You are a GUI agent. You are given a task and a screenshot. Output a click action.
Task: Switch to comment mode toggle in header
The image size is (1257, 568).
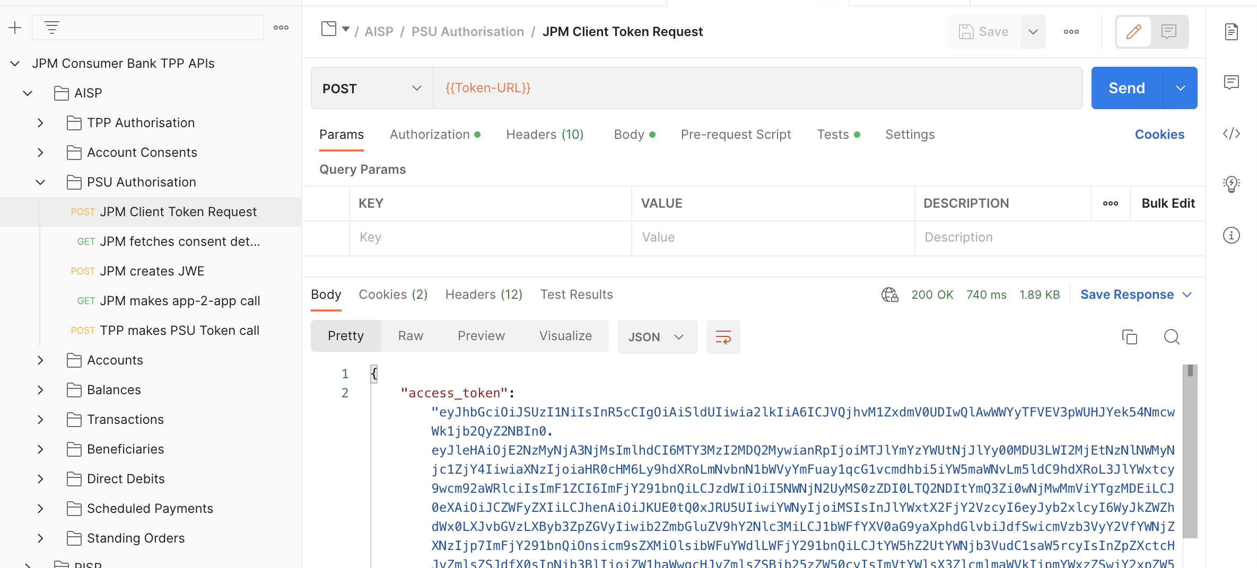coord(1168,32)
